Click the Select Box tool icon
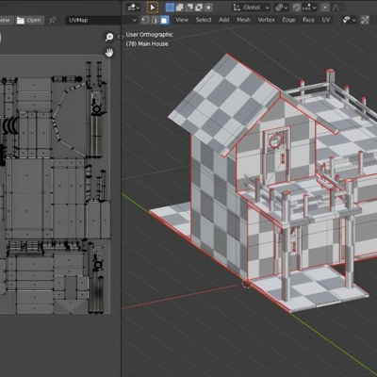This screenshot has height=377, width=377. (153, 8)
